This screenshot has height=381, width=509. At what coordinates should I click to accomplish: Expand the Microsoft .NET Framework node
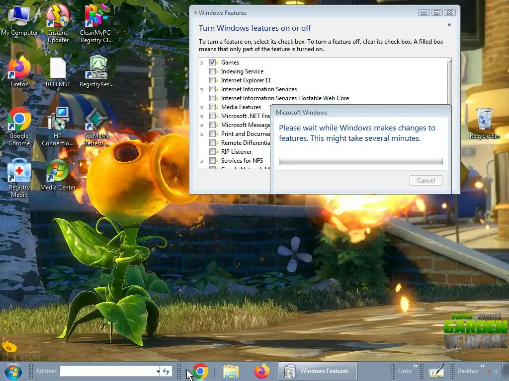pyautogui.click(x=201, y=116)
